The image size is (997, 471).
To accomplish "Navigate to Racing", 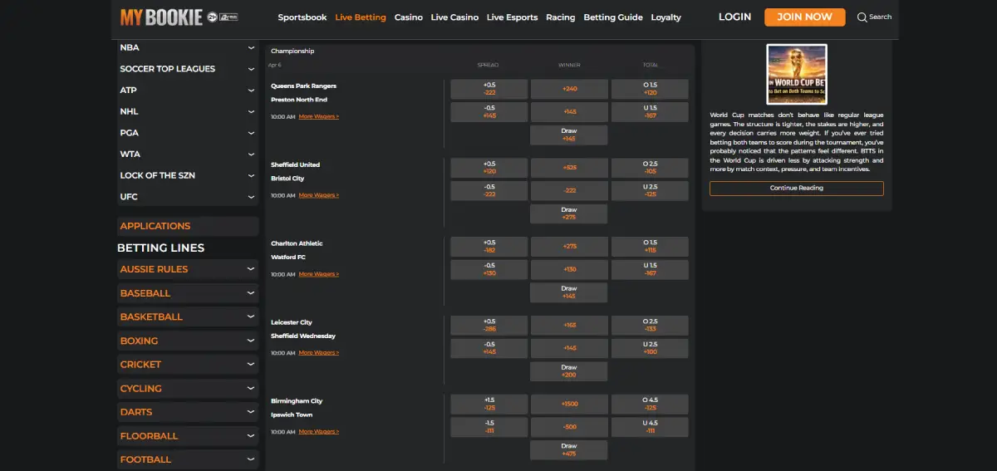I will [561, 17].
